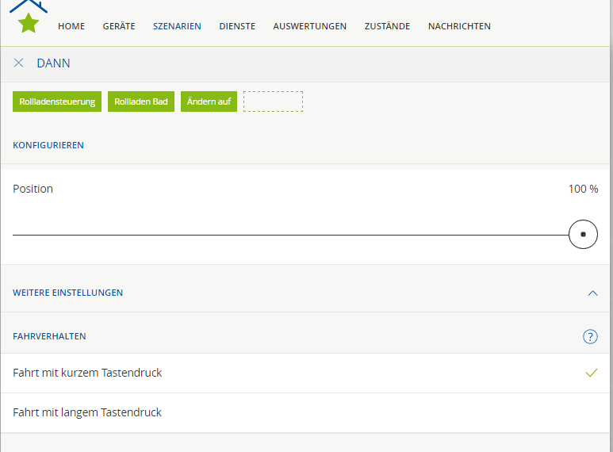Click the Konfigurieren section header

(x=48, y=145)
